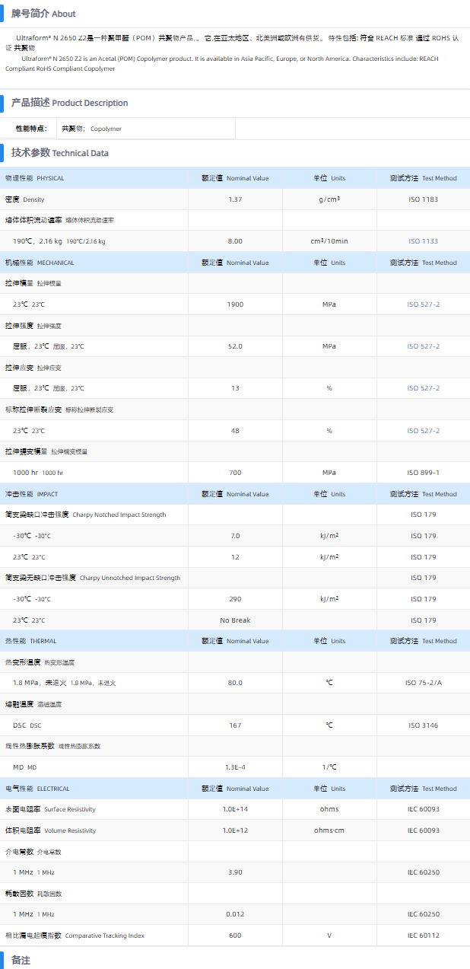Image resolution: width=470 pixels, height=969 pixels.
Task: Open the ISO 899-1 test method
Action: 423,473
